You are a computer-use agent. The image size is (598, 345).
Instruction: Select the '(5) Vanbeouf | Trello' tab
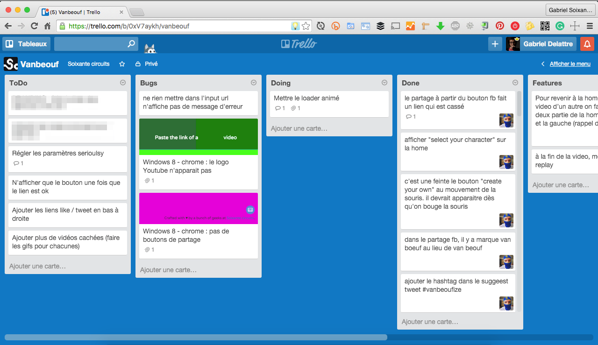(82, 12)
